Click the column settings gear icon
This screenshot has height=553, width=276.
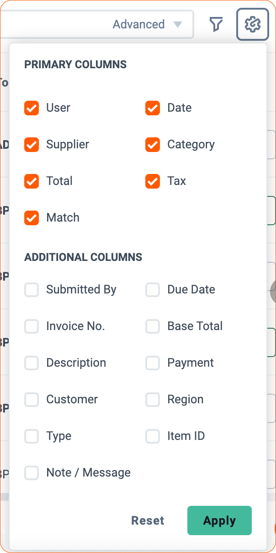pos(252,24)
